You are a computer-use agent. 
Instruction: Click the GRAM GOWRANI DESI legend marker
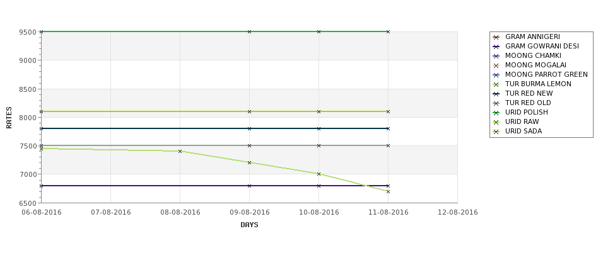tap(496, 47)
